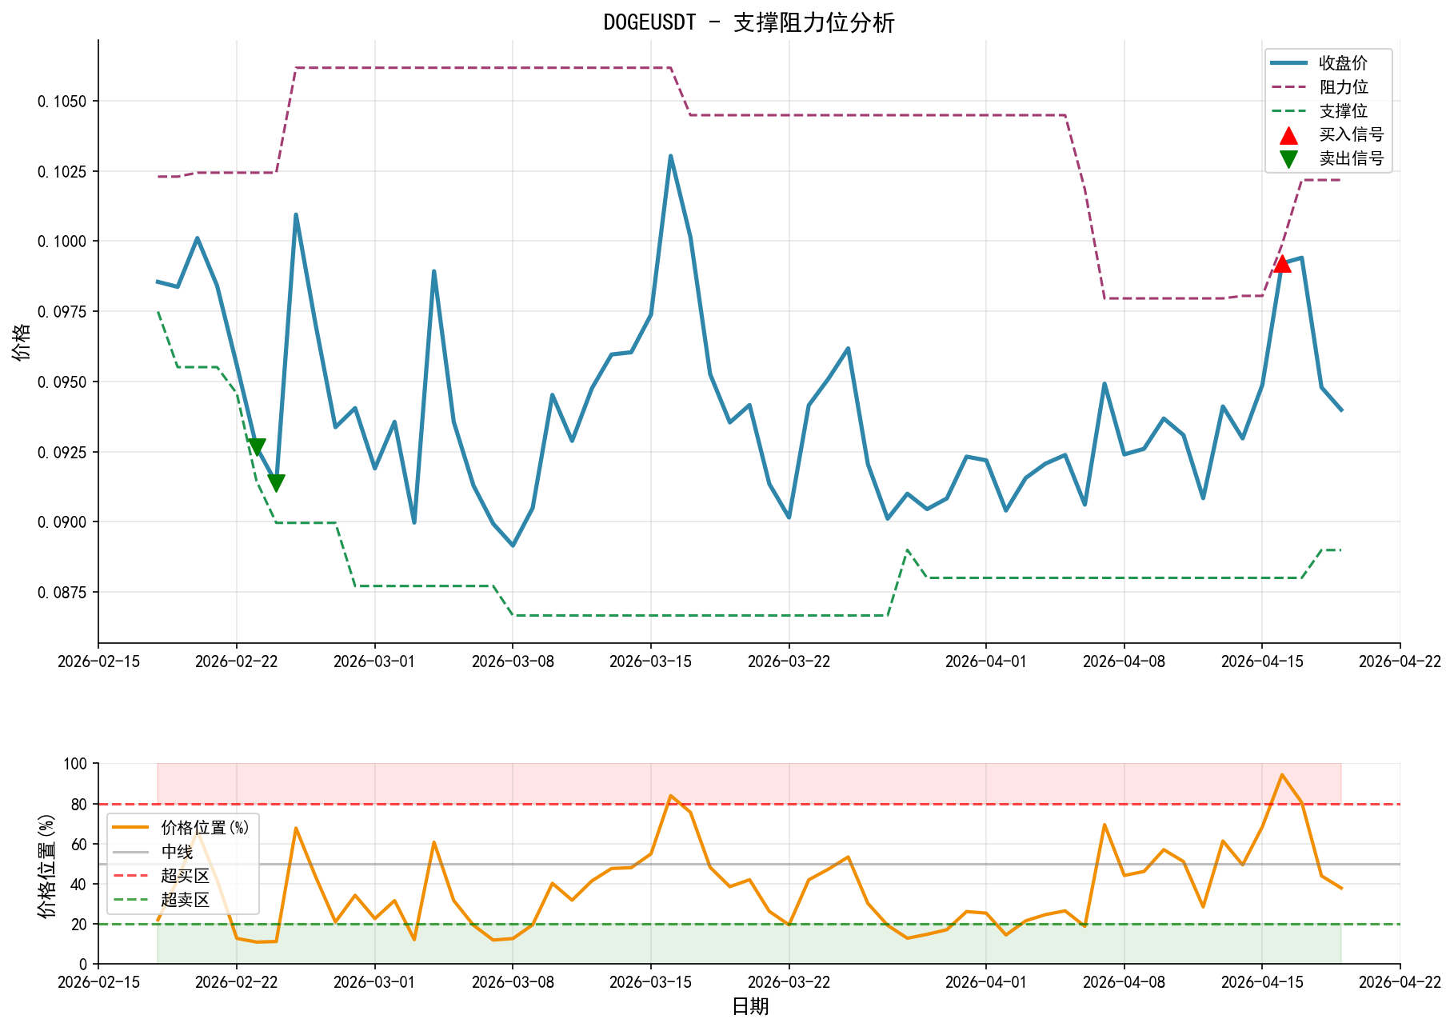This screenshot has width=1454, height=1027.
Task: Click the 2026-04-01 date label under upper chart
Action: pos(985,661)
